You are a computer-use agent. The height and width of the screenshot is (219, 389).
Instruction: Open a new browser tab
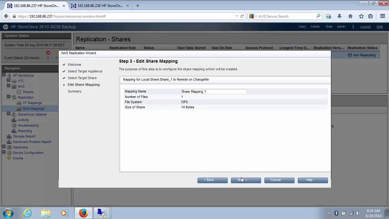coord(138,5)
